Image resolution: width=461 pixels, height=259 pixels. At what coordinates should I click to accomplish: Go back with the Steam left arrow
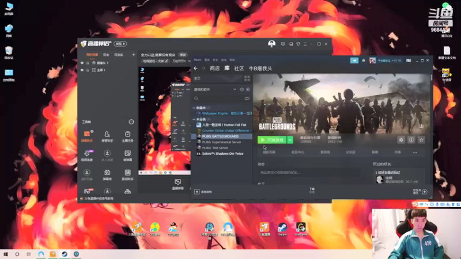[x=196, y=68]
